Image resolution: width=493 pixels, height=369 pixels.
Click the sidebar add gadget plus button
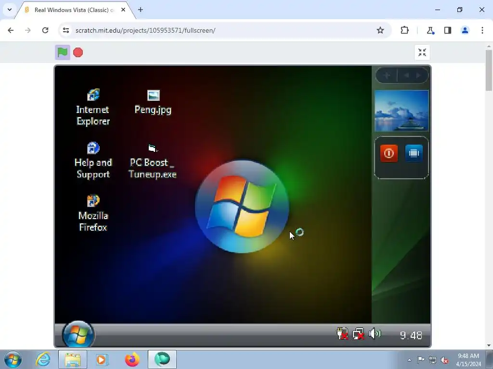pos(387,75)
